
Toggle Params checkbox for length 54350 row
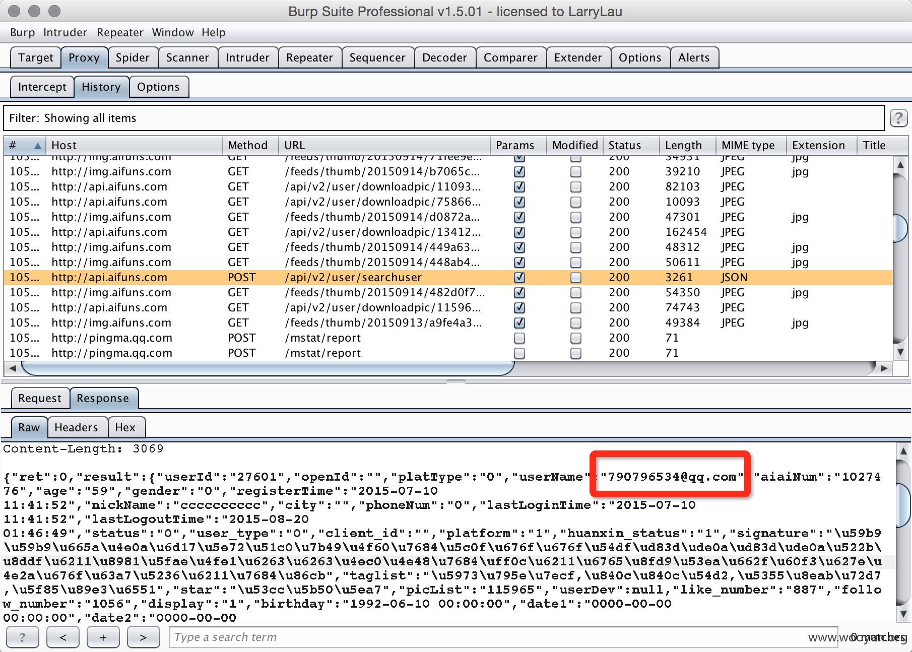click(519, 293)
